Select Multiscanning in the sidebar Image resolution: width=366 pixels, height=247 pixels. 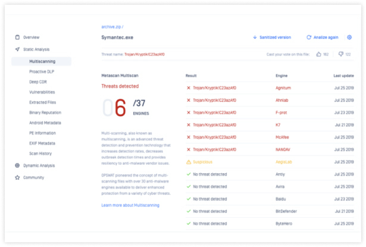coord(41,61)
